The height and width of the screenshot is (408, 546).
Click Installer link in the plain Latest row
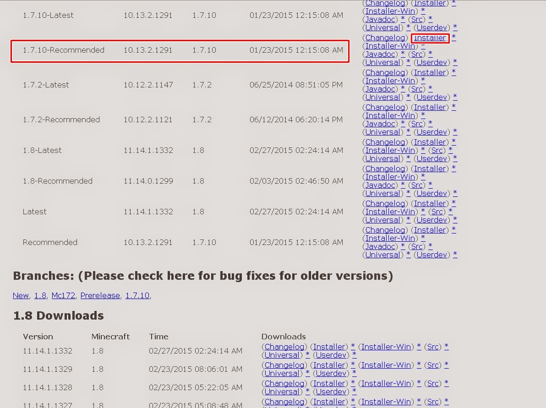tap(430, 203)
